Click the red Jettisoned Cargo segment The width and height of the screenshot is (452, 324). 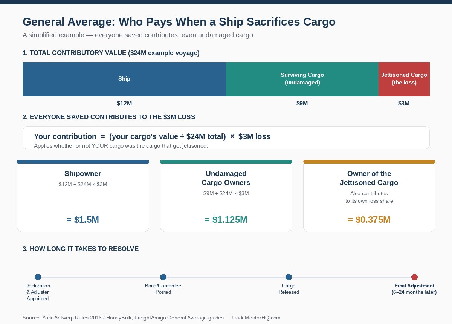point(404,79)
